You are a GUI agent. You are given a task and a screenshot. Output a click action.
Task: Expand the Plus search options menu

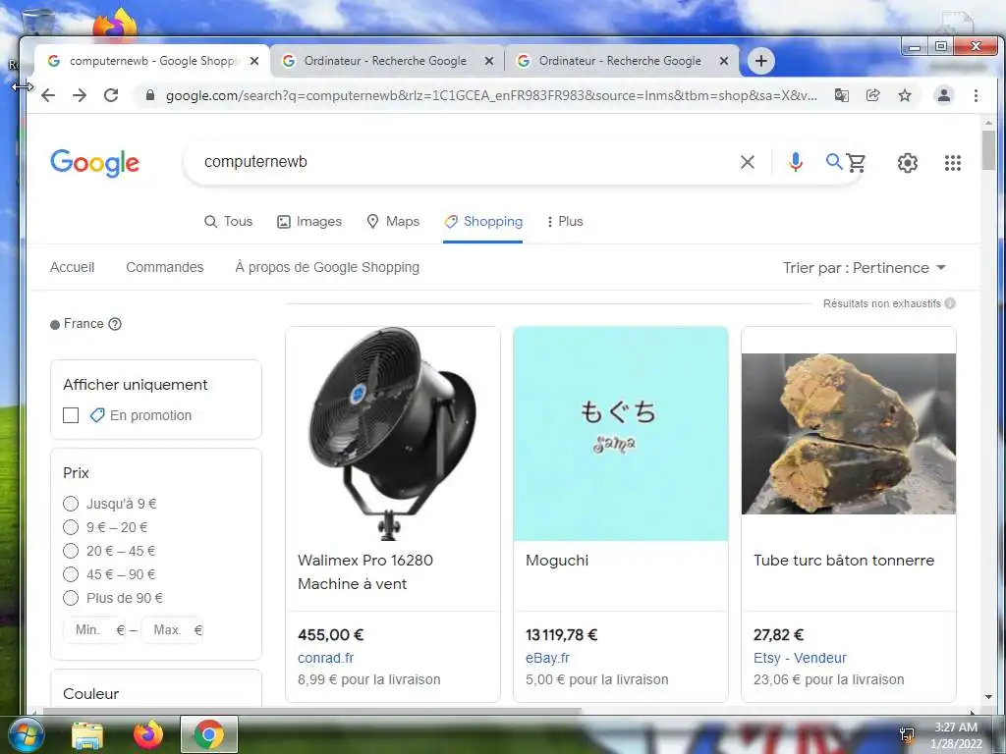(565, 222)
